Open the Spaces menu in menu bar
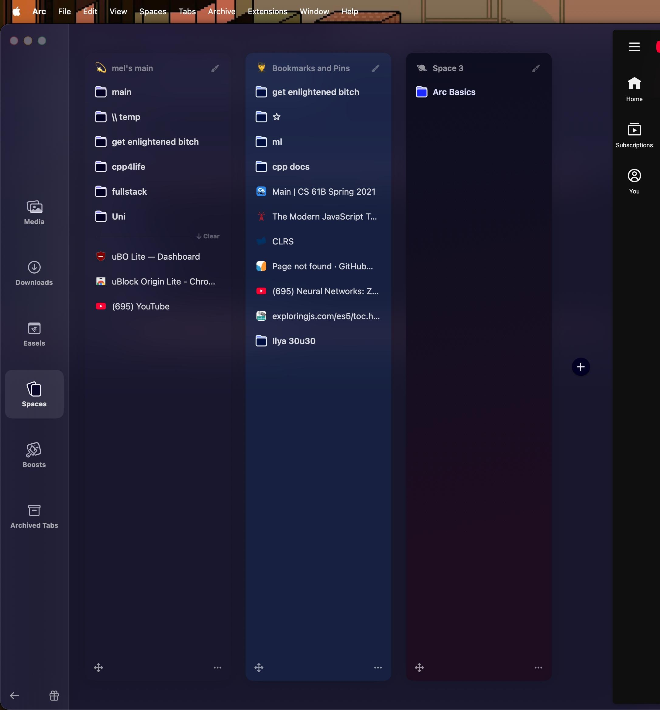The width and height of the screenshot is (660, 710). click(153, 12)
